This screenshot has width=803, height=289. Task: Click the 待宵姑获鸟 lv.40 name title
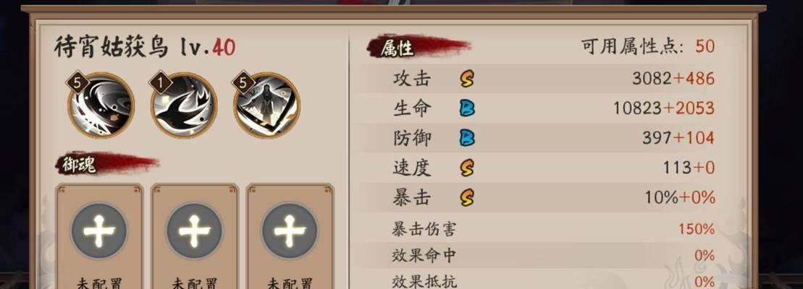click(145, 48)
